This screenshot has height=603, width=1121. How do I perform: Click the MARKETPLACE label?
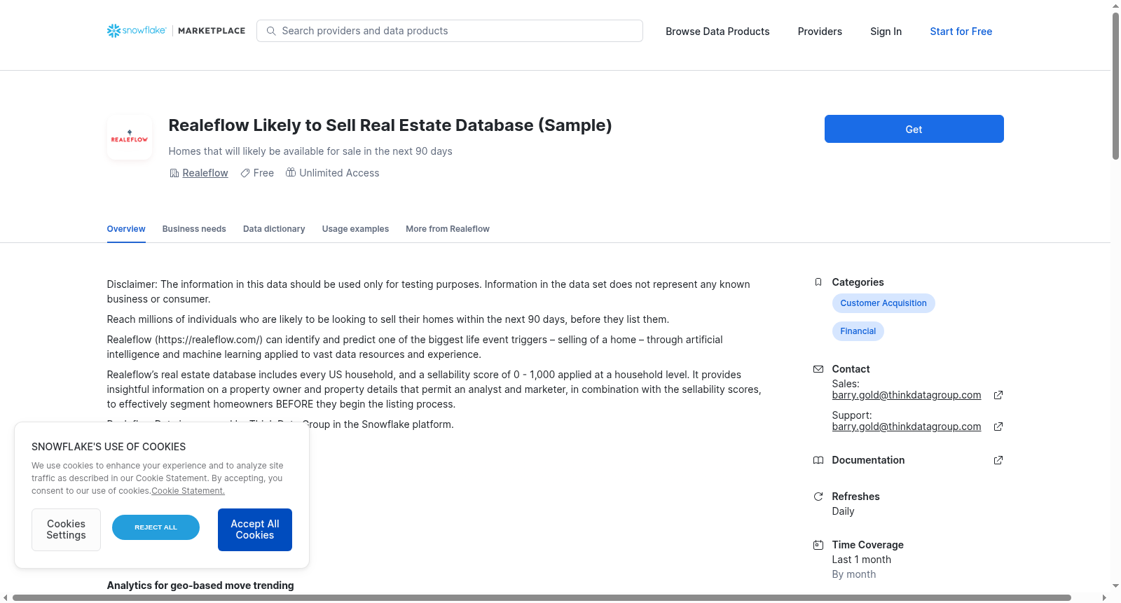tap(212, 31)
